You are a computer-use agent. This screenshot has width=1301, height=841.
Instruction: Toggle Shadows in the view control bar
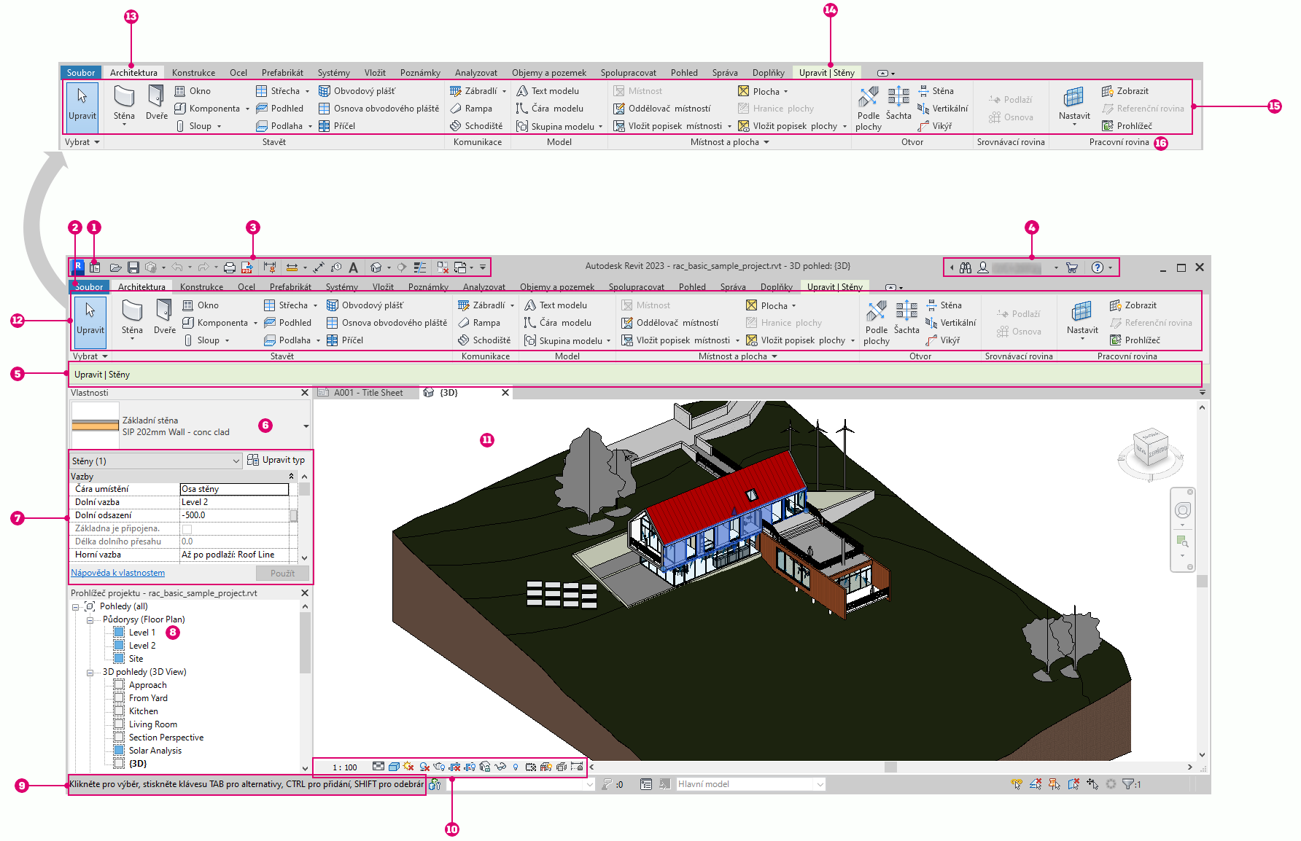(424, 767)
